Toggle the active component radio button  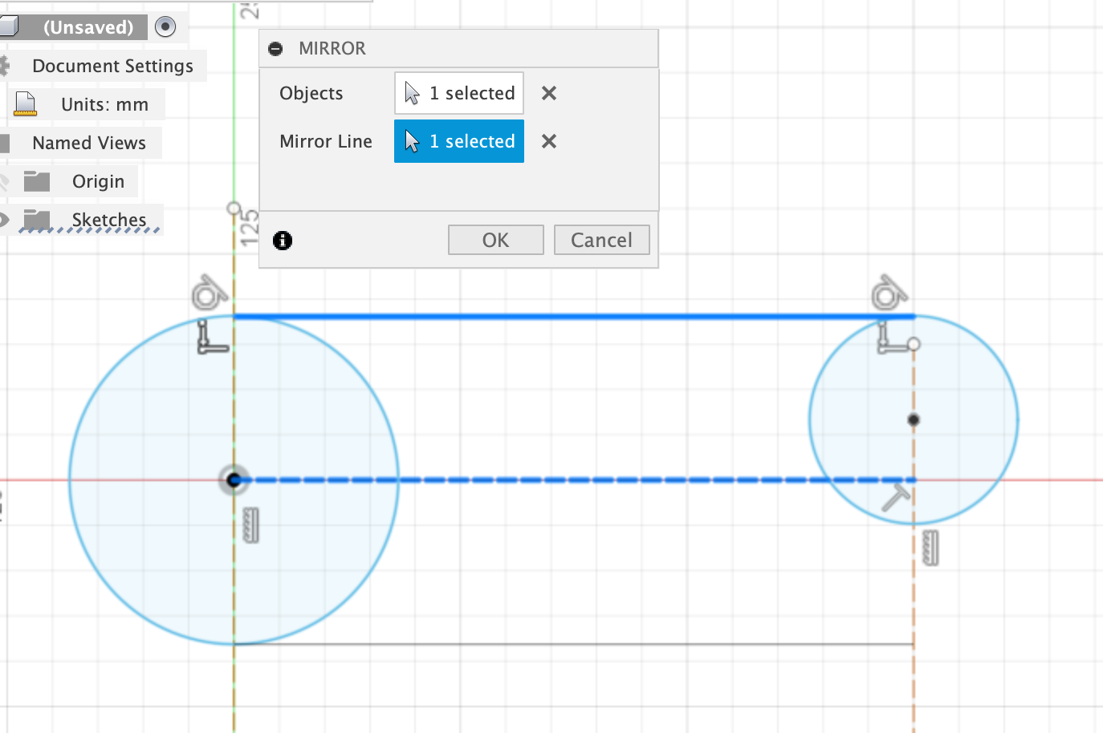[165, 26]
